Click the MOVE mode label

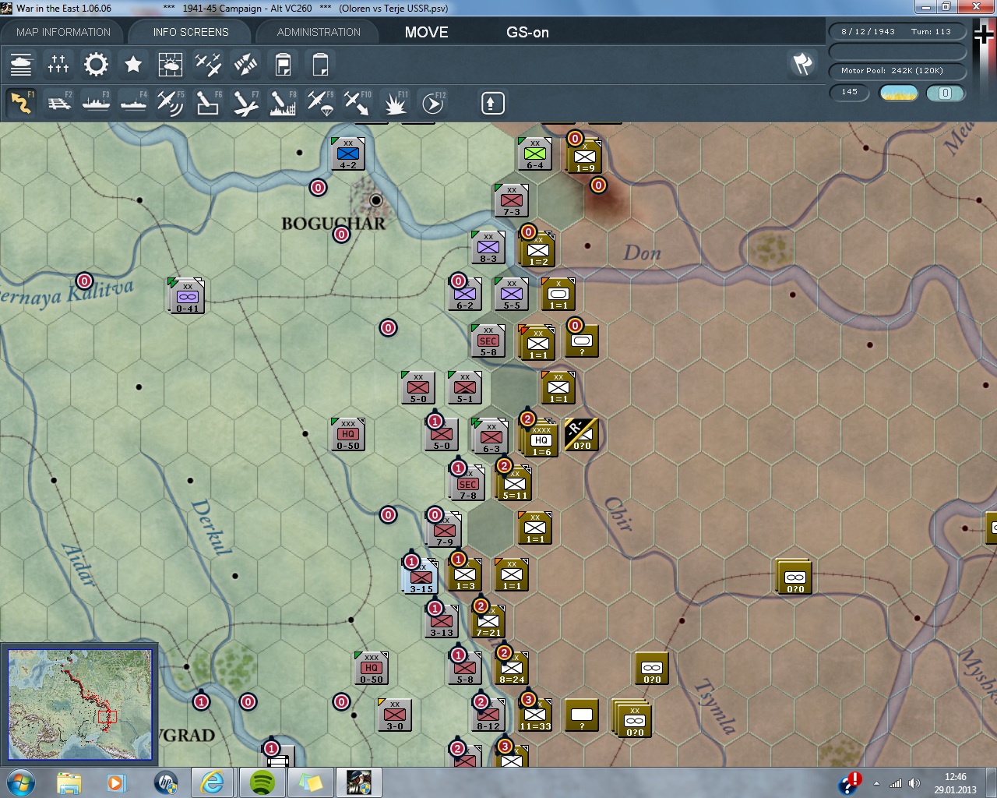426,32
